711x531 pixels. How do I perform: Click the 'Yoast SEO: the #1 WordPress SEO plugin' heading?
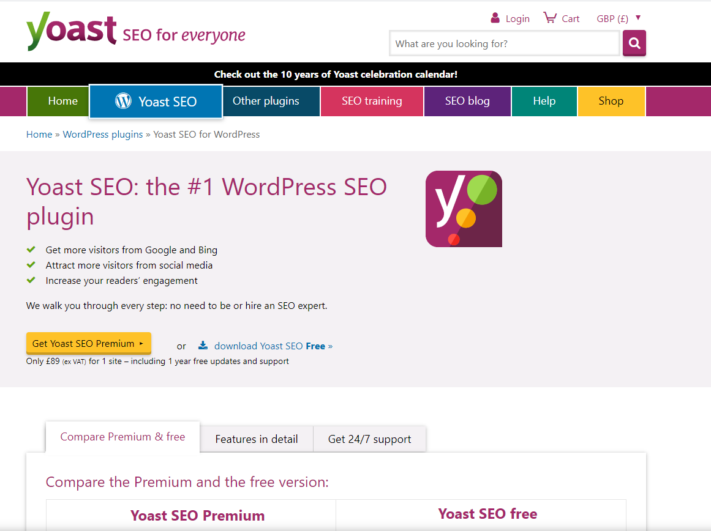(206, 202)
